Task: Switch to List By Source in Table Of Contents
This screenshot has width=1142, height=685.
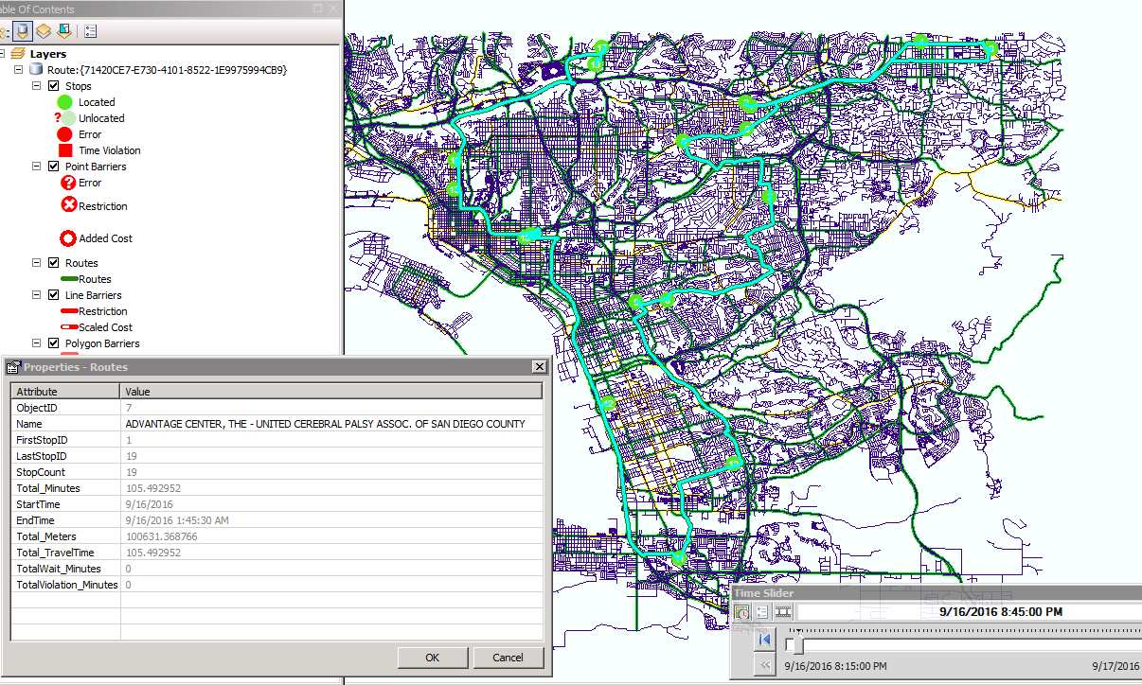Action: (x=23, y=30)
